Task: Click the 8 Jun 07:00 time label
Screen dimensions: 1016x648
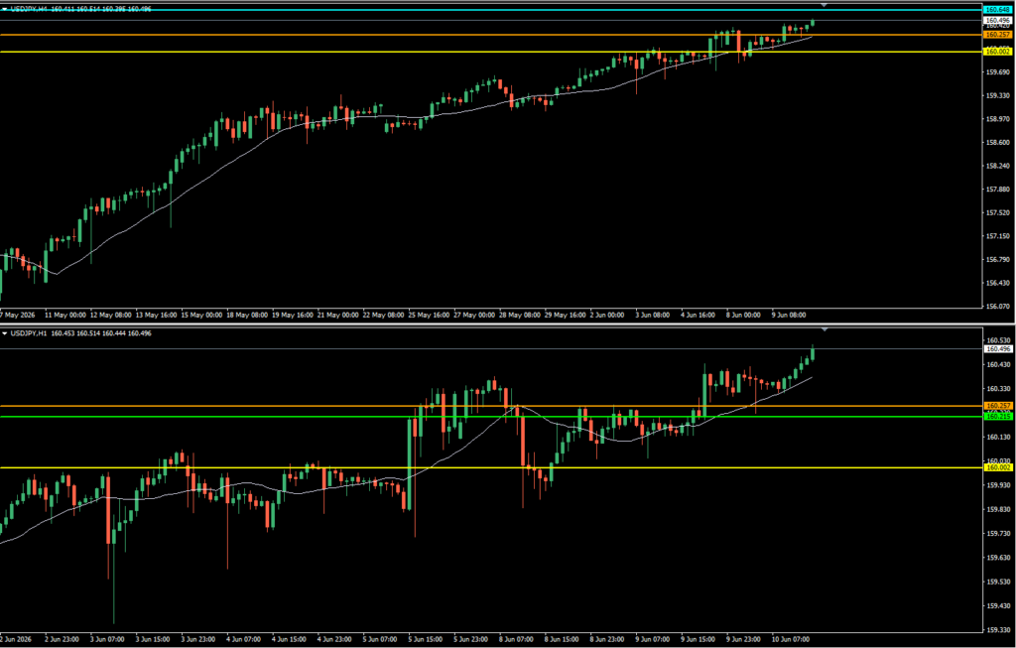Action: (x=516, y=639)
